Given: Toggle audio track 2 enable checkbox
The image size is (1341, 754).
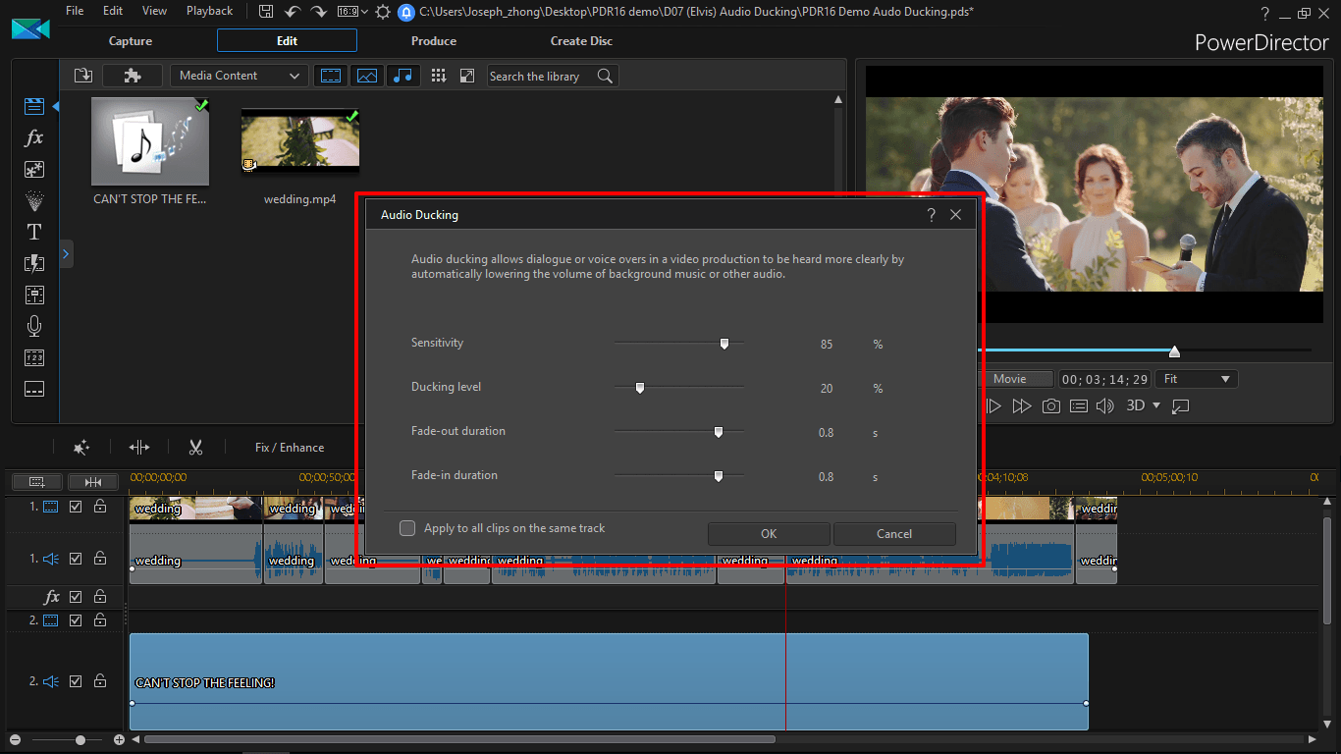Looking at the screenshot, I should point(76,681).
